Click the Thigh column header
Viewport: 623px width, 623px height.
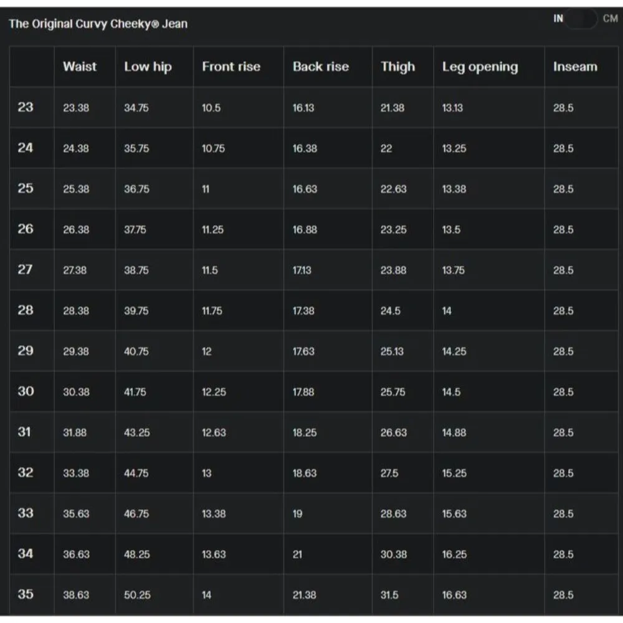pyautogui.click(x=398, y=67)
